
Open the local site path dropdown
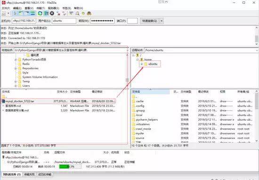(127, 50)
